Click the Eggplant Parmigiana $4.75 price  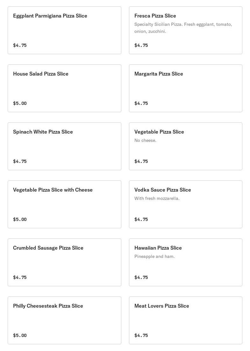(x=20, y=45)
